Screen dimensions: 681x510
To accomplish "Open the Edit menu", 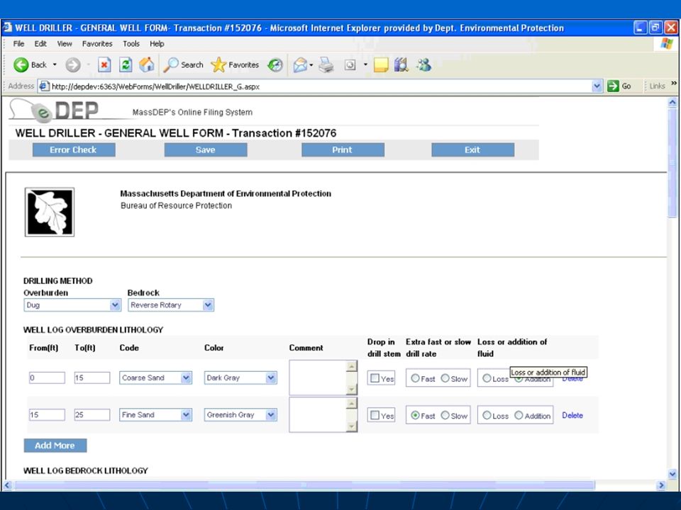I will click(x=40, y=44).
